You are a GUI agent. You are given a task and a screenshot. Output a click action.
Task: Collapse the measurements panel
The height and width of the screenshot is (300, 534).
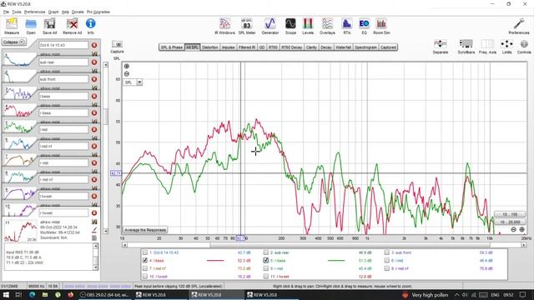(x=13, y=42)
